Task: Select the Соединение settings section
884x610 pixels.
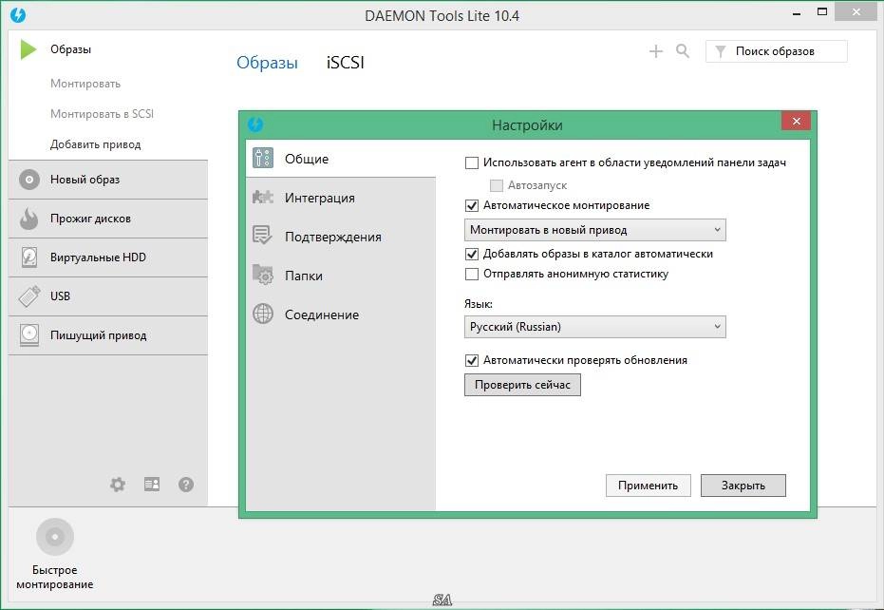Action: coord(341,315)
